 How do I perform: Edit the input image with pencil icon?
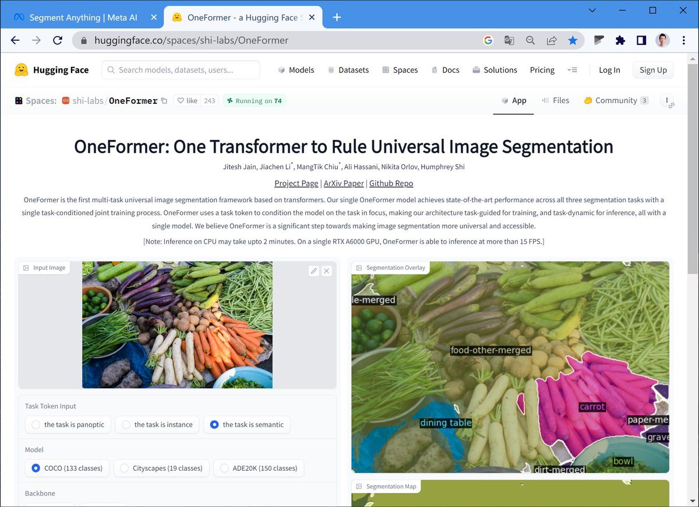314,271
